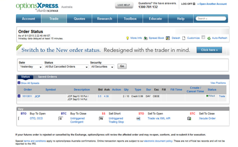Click the Untriggered Contingent link
Screen dimensions: 238x147
click(x=77, y=120)
